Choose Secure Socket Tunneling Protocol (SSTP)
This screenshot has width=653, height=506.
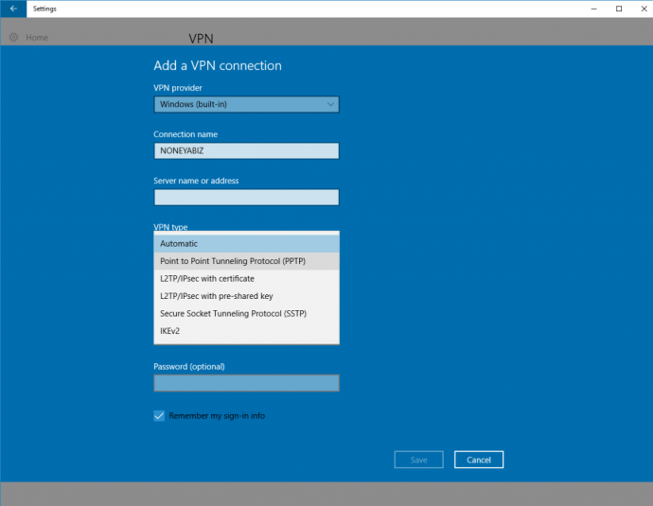[246, 313]
